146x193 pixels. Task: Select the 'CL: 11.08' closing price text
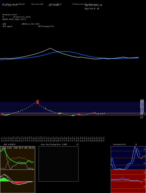pyautogui.click(x=54, y=5)
